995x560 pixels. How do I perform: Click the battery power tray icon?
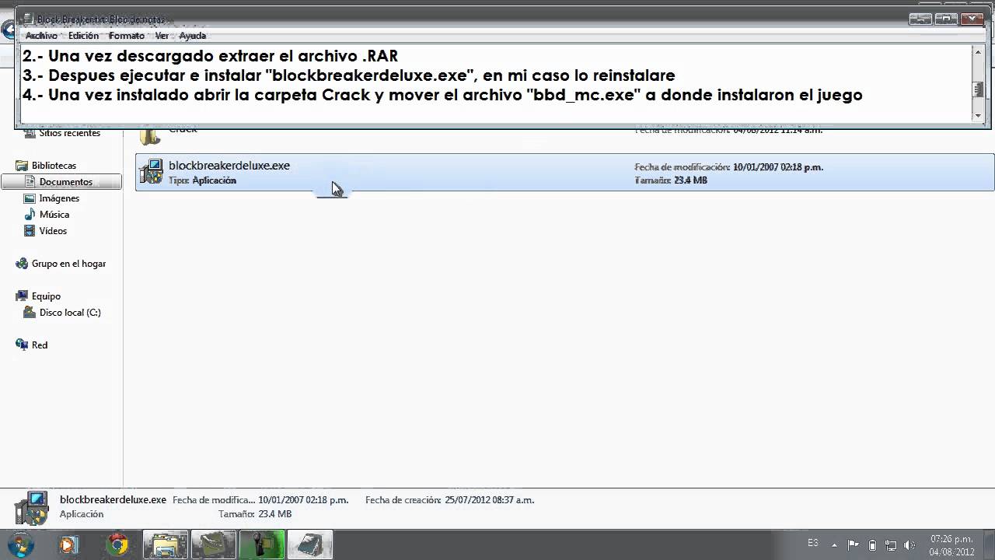872,544
